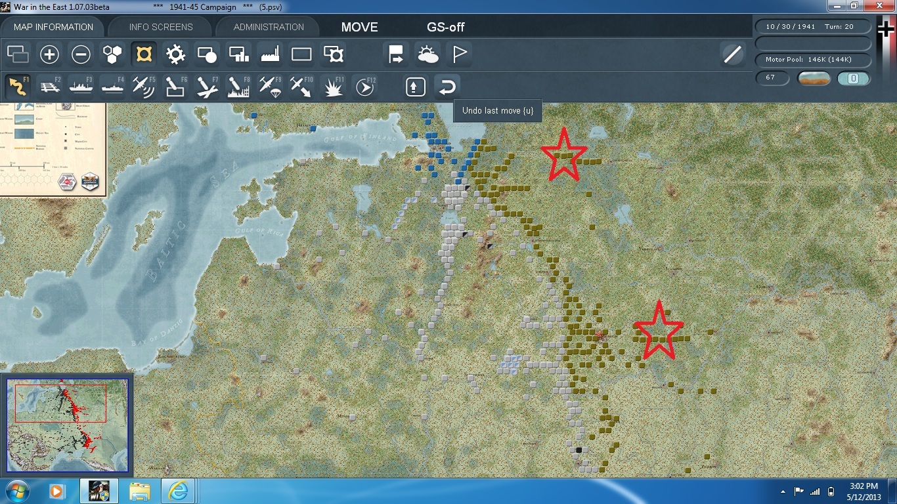Click the Action Center flag tray icon
The width and height of the screenshot is (897, 504).
[799, 492]
